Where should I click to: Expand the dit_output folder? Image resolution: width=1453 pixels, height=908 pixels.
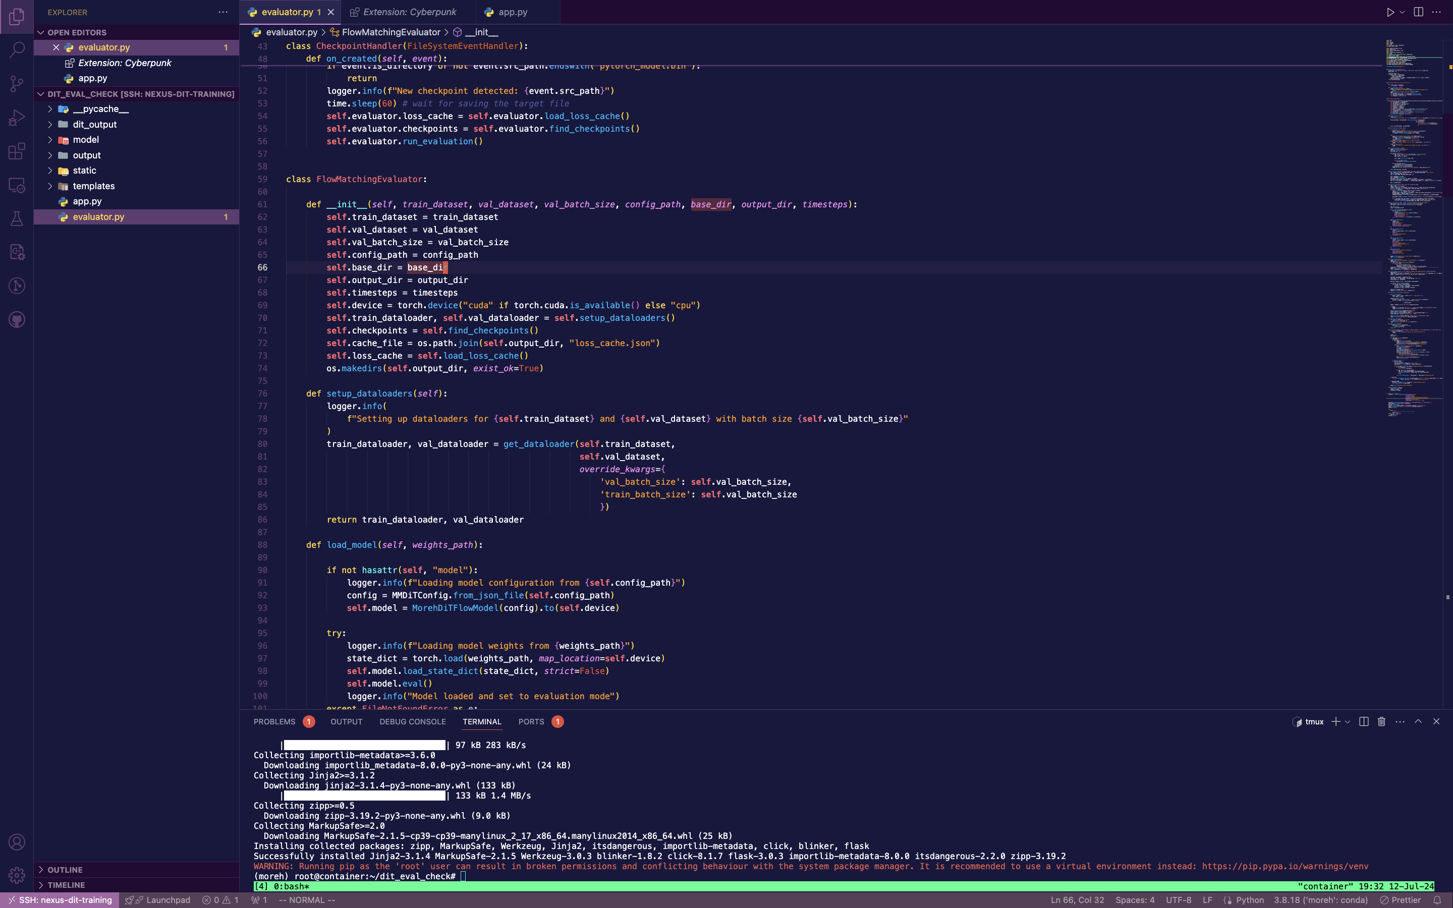[94, 124]
